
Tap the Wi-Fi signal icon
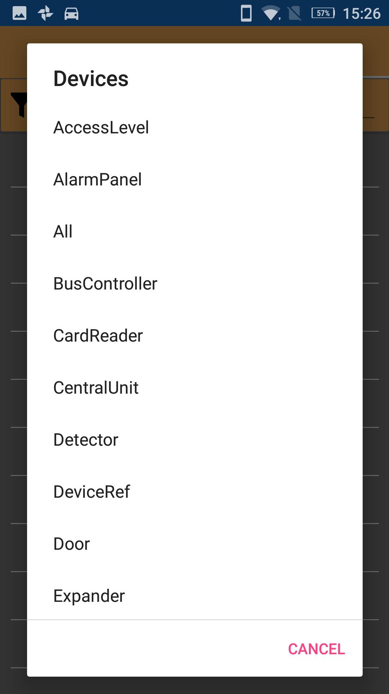click(x=271, y=14)
